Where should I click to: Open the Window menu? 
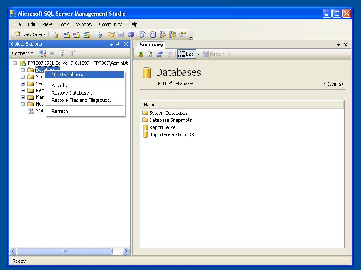click(x=84, y=24)
